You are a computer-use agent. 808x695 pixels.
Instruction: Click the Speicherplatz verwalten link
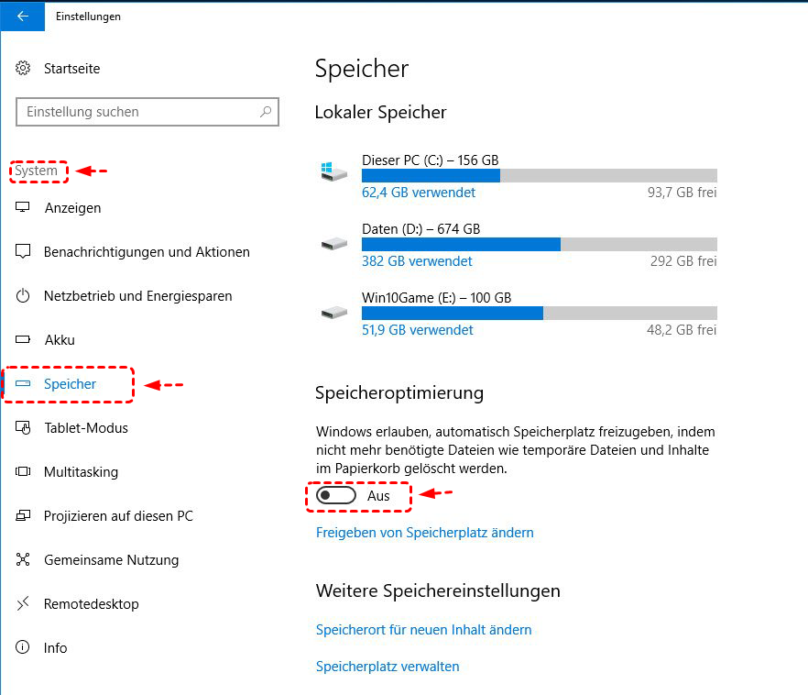pos(388,667)
